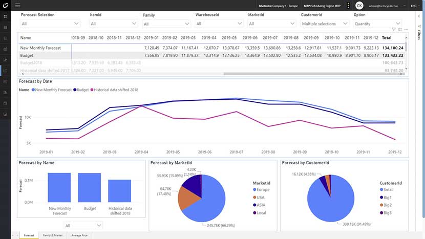
Task: Open the All dropdown below Forecast by Name
Action: [83, 226]
